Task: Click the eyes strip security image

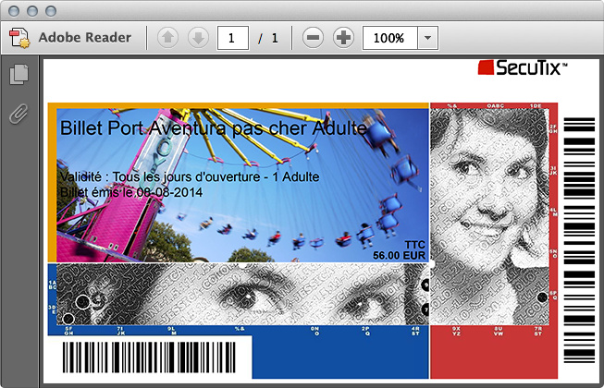Action: coord(242,294)
